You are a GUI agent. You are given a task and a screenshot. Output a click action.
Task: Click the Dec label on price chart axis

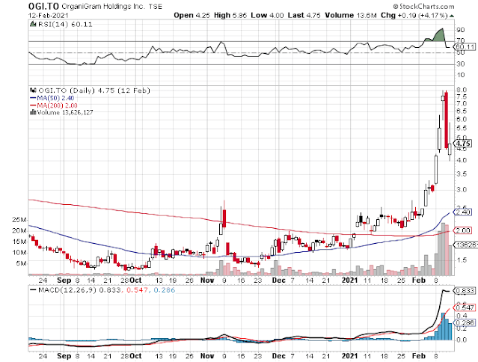(278, 280)
